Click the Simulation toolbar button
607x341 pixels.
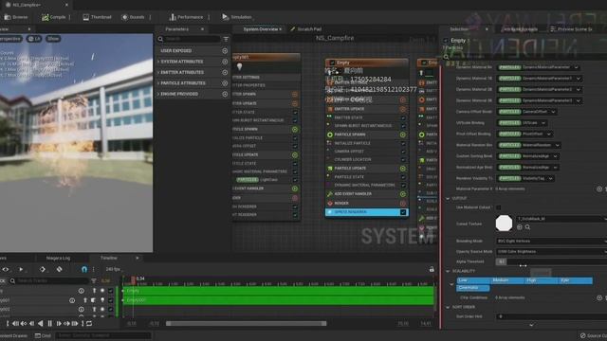(x=236, y=17)
